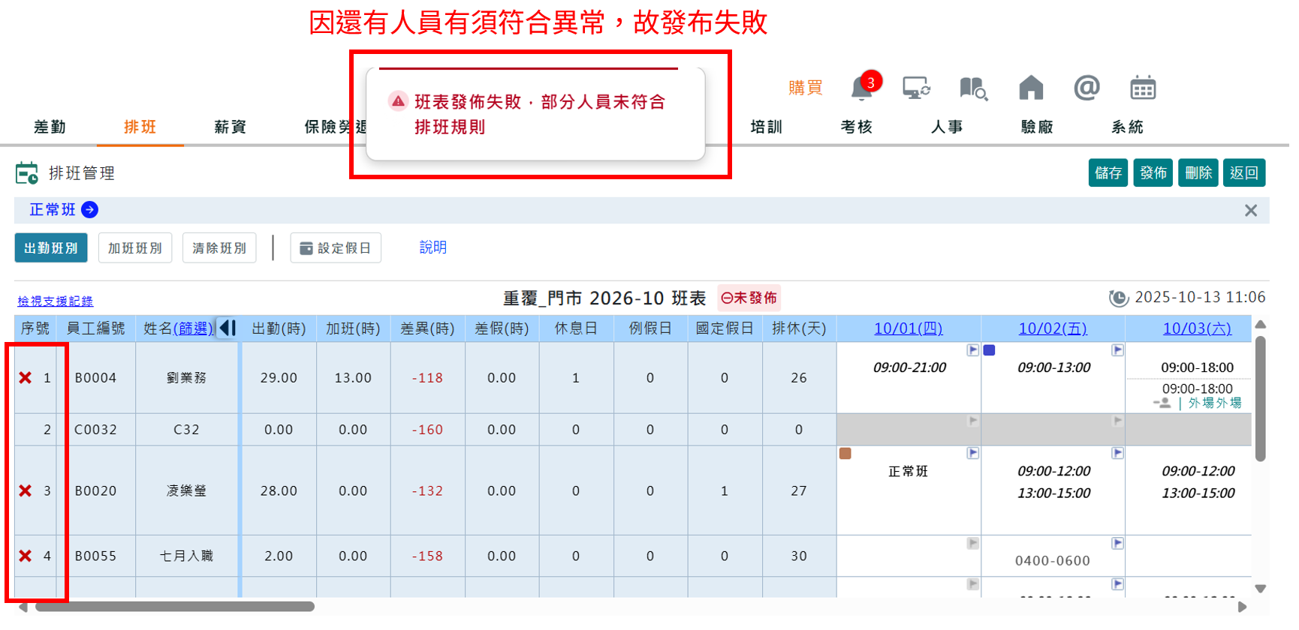Select the 出勤班別 toggle button

tap(51, 248)
